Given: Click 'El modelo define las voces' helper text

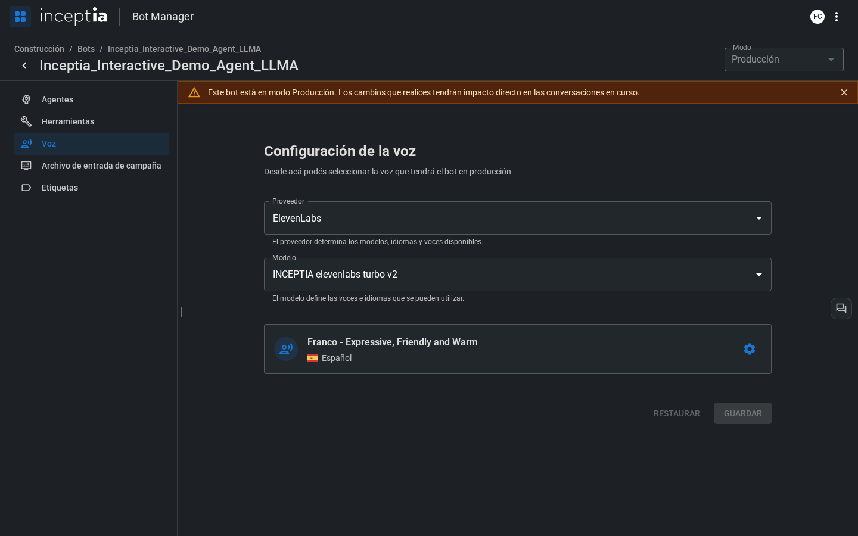Looking at the screenshot, I should point(368,298).
